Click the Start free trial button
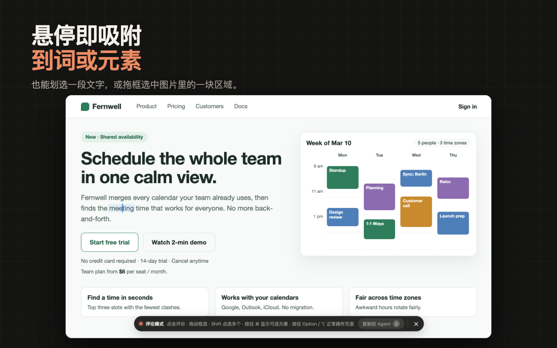Image resolution: width=557 pixels, height=348 pixels. 110,242
